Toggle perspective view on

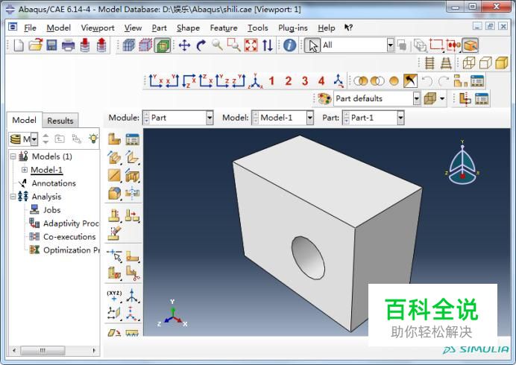[x=446, y=63]
